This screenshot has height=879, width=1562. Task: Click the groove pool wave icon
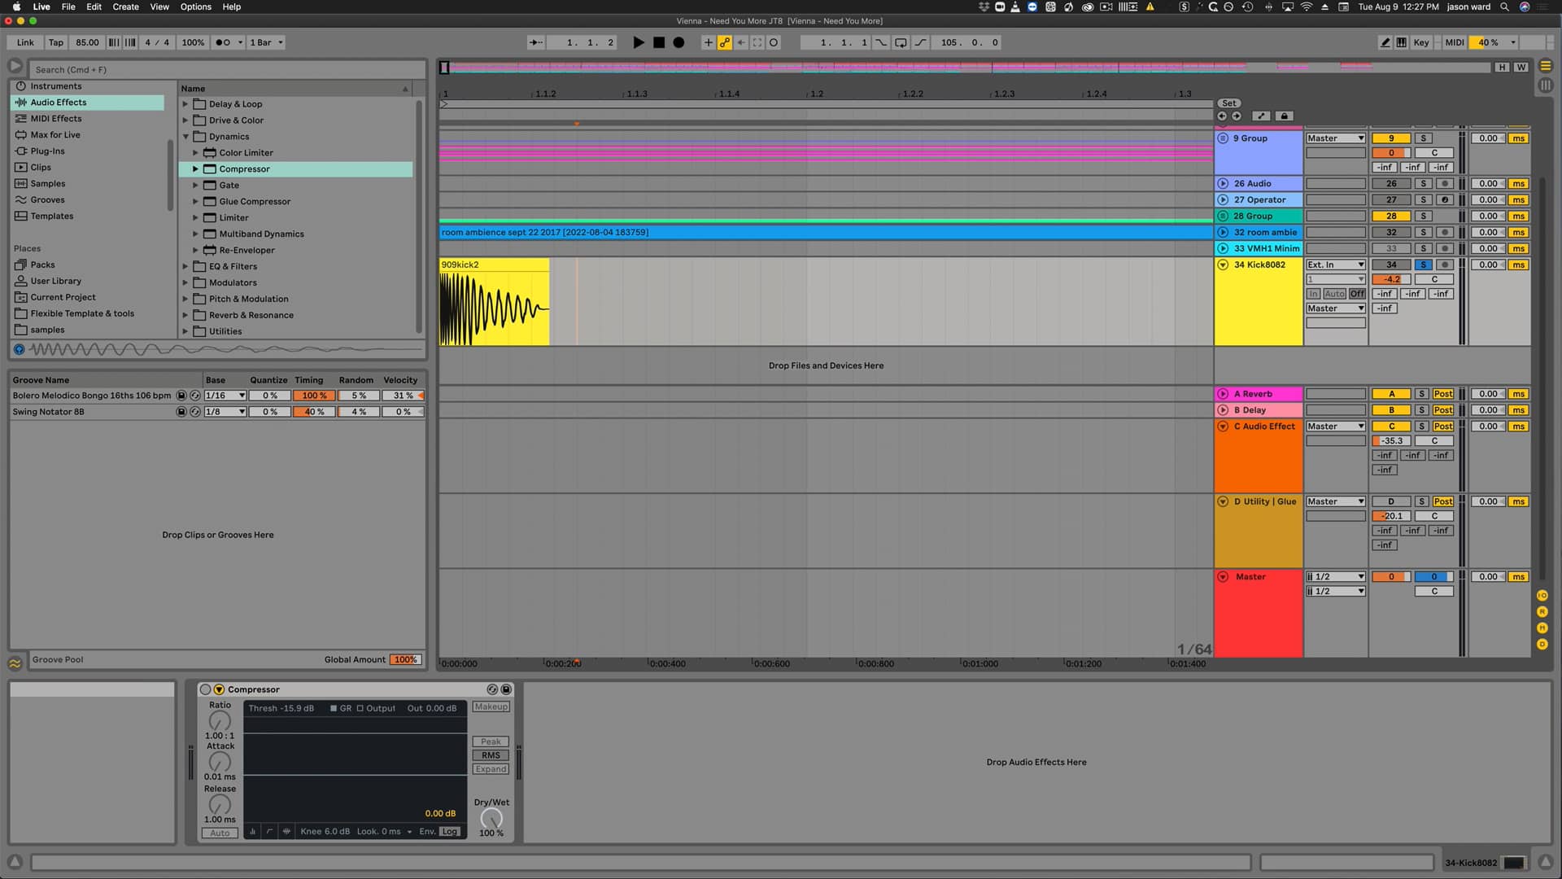coord(15,663)
